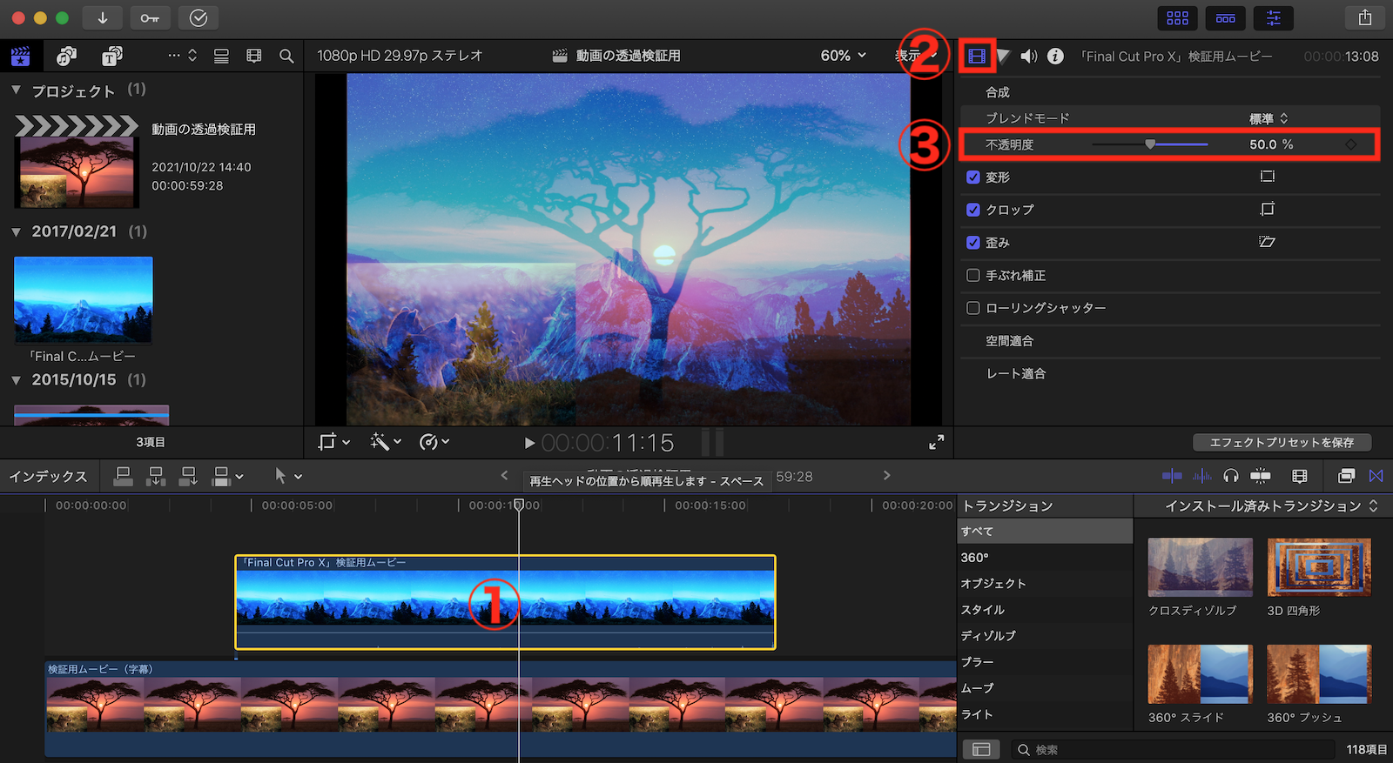Click the エフェクトプリセットを保存 button
This screenshot has height=763, width=1393.
[x=1282, y=443]
